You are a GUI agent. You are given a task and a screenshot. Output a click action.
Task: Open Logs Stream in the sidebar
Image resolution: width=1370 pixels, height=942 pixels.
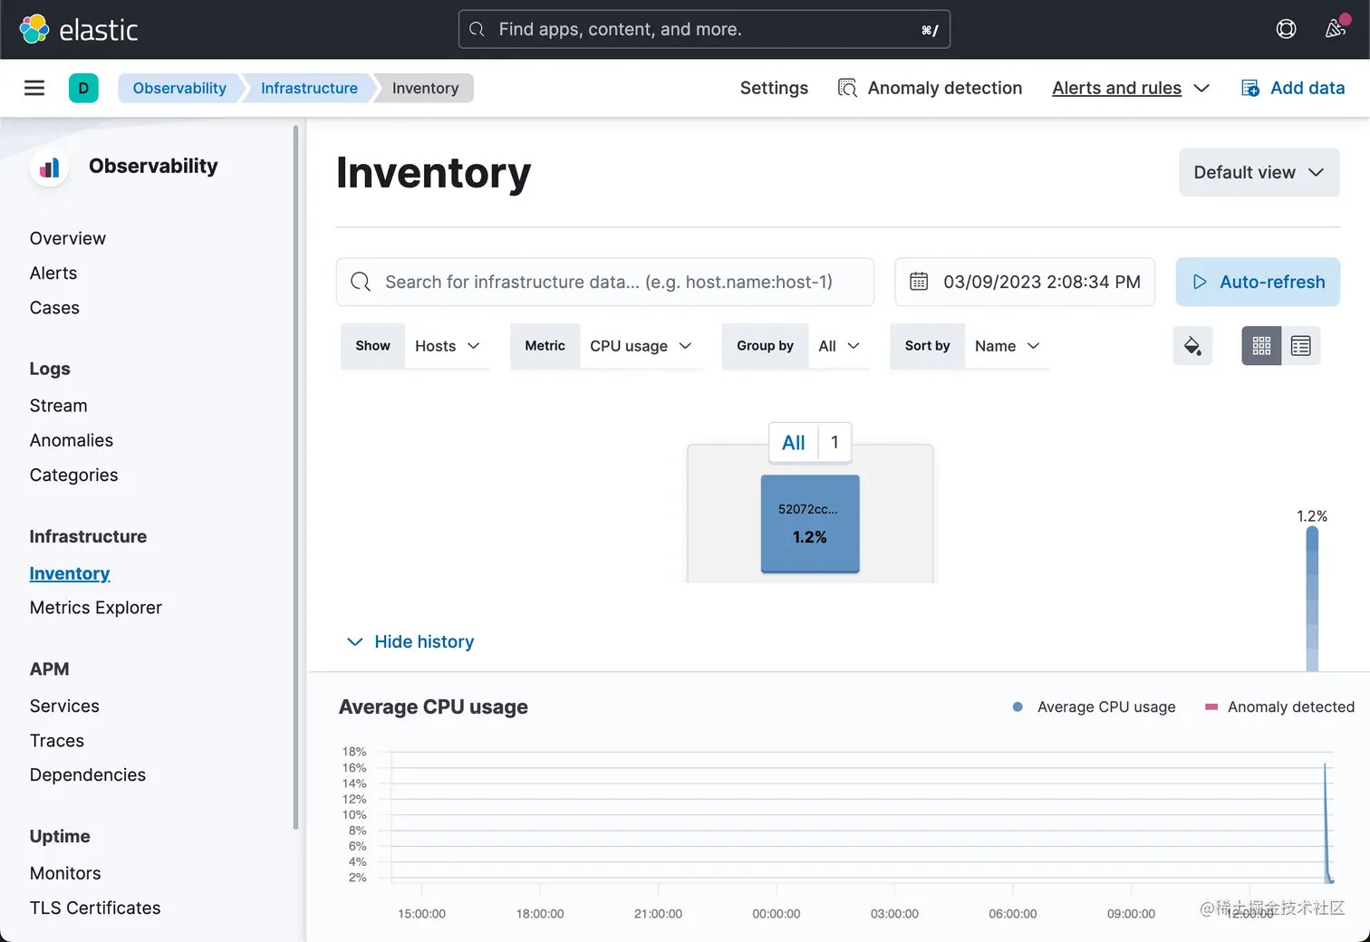coord(58,406)
